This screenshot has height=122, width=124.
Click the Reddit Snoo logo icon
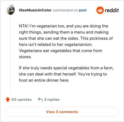pyautogui.click(x=100, y=10)
